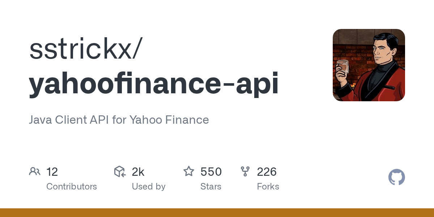Click the Used by package icon

120,171
